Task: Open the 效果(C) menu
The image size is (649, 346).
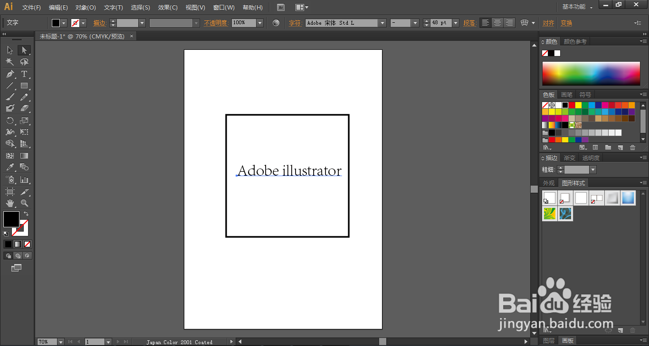Action: 168,8
